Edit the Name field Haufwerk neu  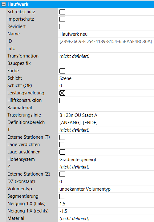[106, 34]
